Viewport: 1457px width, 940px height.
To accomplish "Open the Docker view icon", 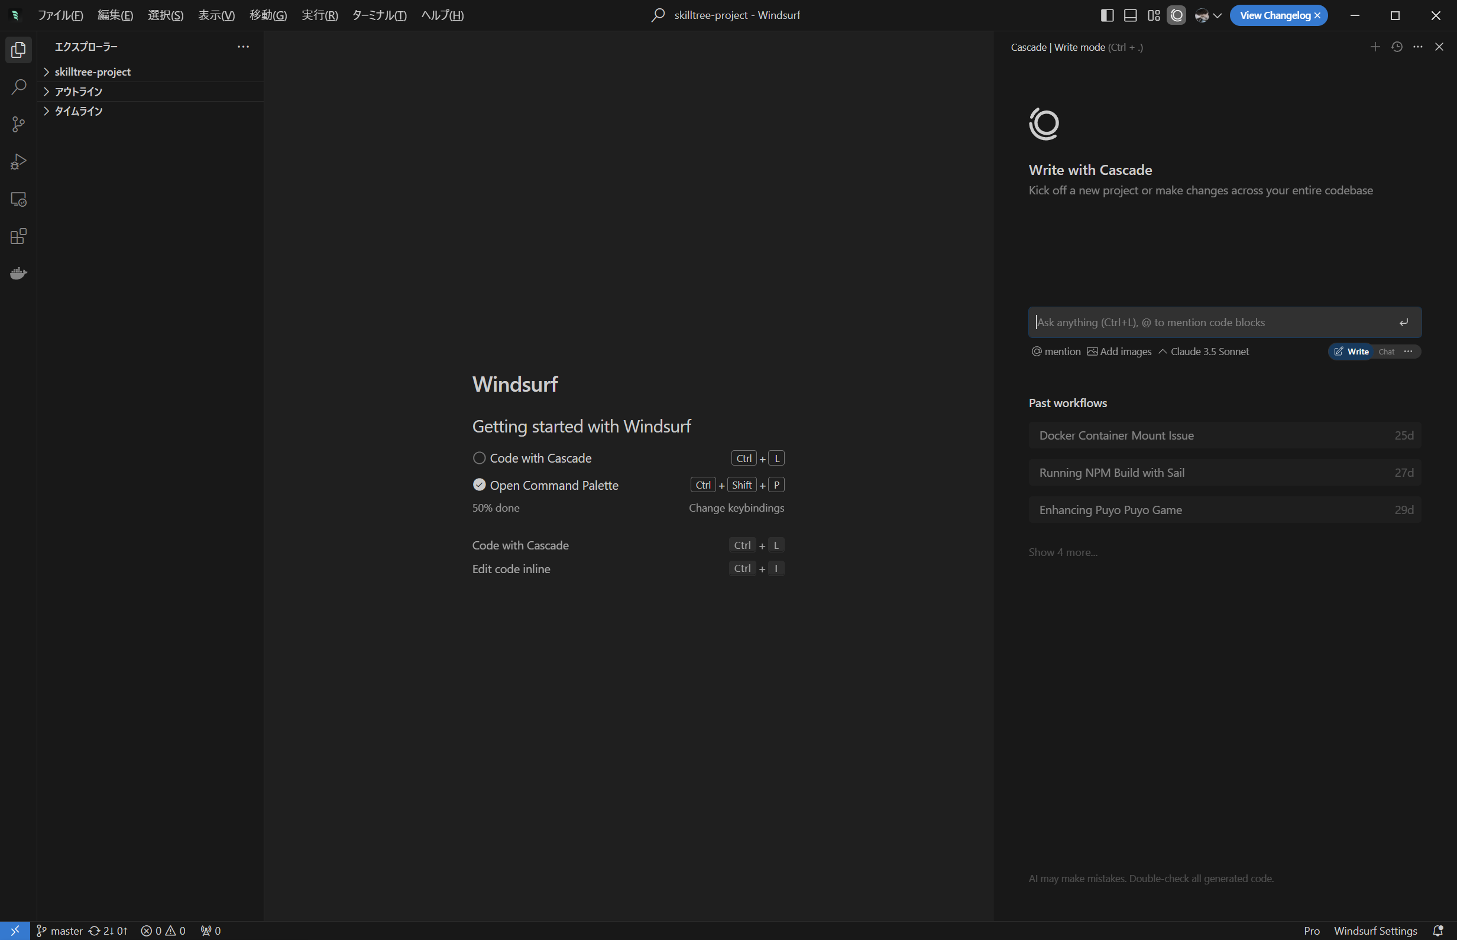I will coord(18,273).
